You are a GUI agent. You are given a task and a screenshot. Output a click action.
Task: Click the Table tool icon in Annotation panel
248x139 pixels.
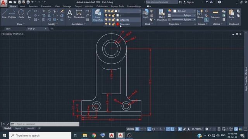(x=87, y=20)
